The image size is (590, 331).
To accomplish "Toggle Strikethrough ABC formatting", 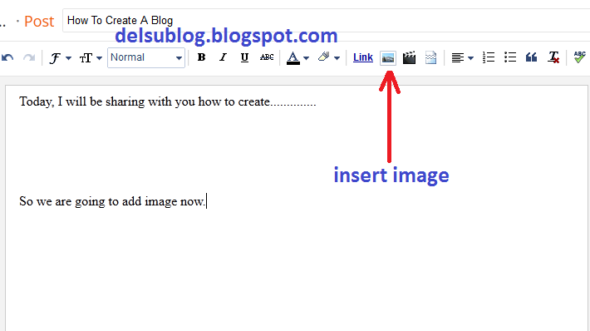I will pyautogui.click(x=267, y=57).
